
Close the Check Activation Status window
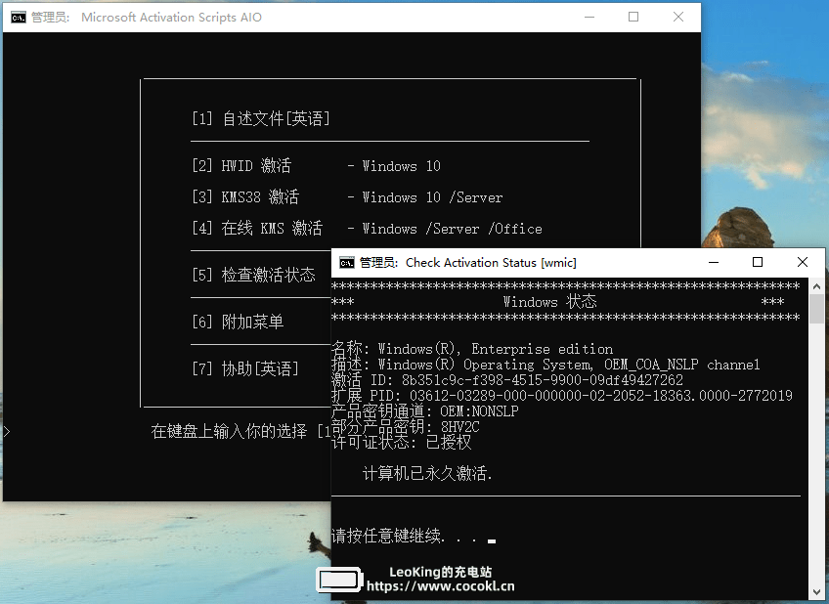point(802,262)
